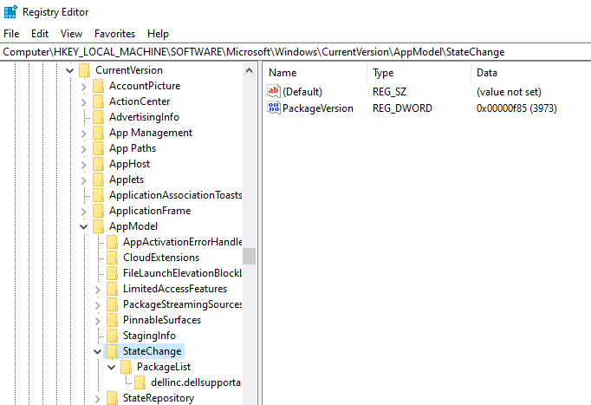The image size is (591, 405).
Task: Click the ApplicationFrame folder icon
Action: 99,211
